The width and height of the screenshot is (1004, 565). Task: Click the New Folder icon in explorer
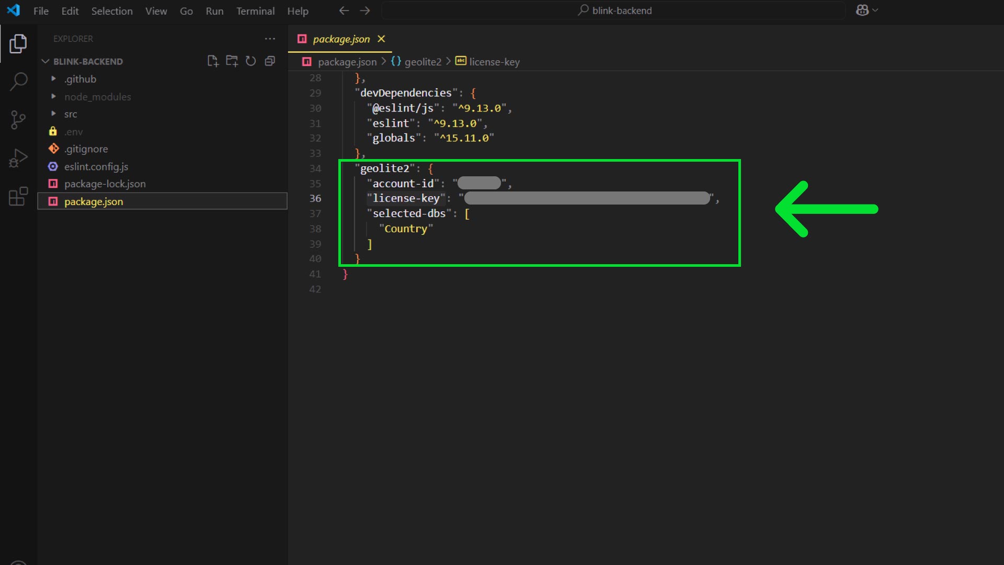tap(232, 61)
